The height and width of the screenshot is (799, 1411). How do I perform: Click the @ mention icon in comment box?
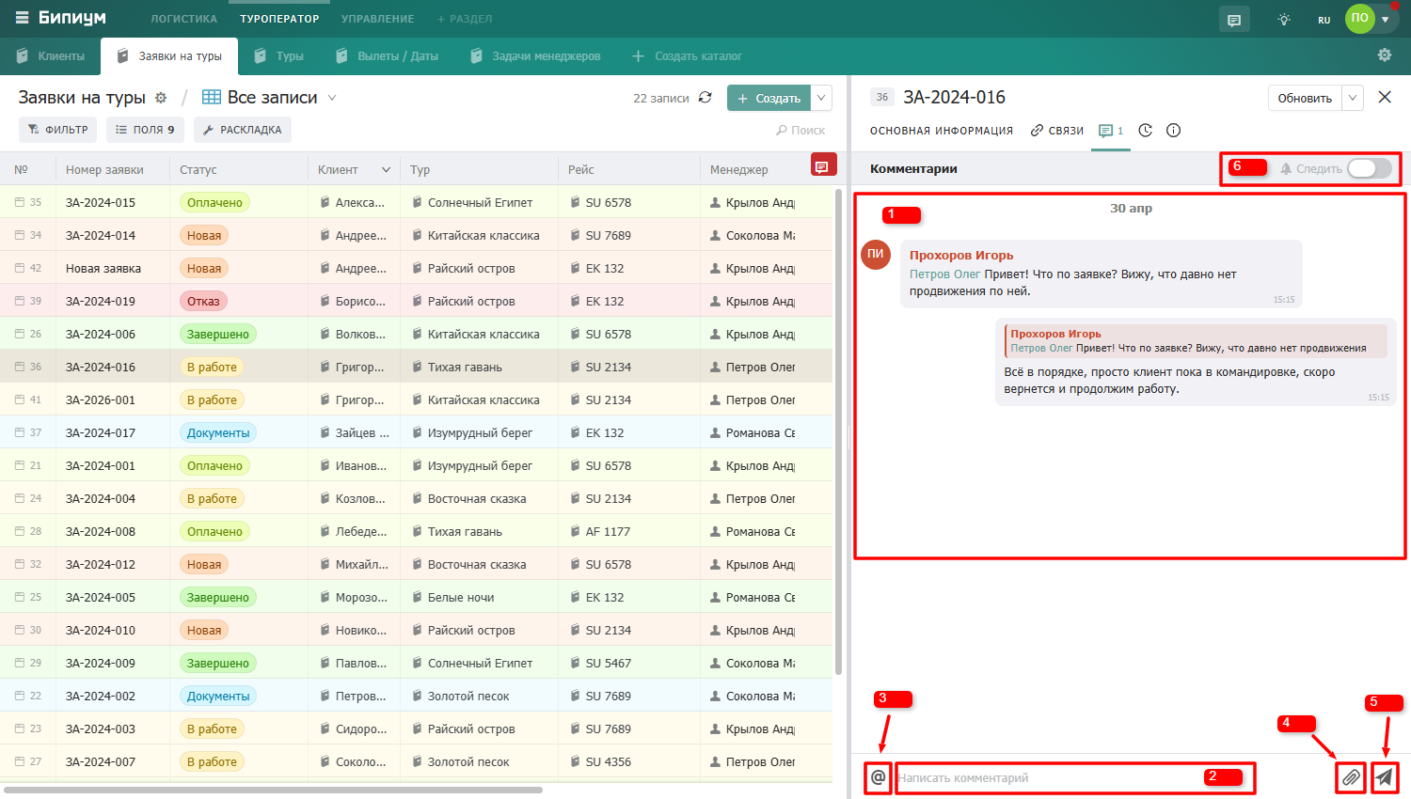pyautogui.click(x=878, y=777)
